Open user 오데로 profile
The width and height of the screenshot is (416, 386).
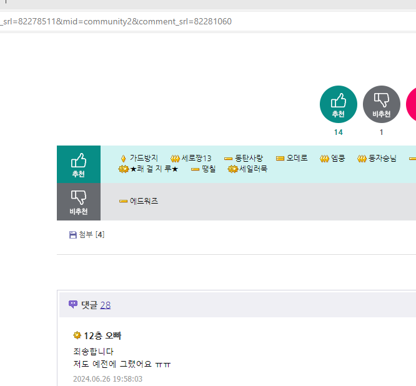(x=297, y=158)
